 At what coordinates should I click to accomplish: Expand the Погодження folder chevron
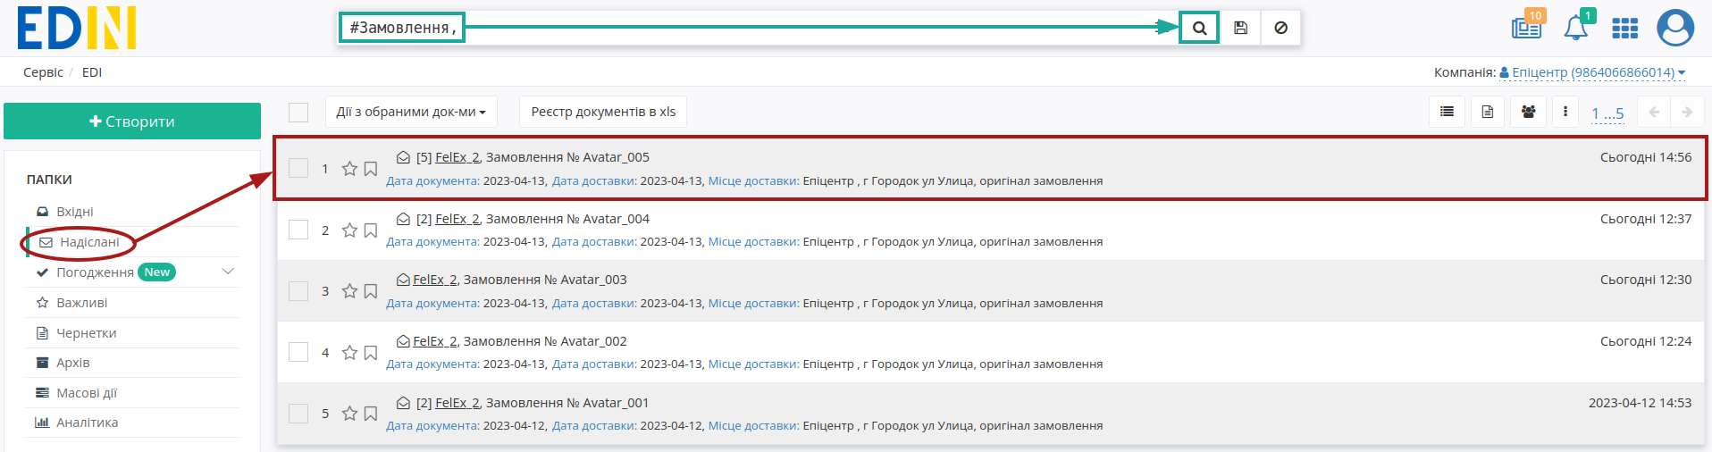[228, 272]
